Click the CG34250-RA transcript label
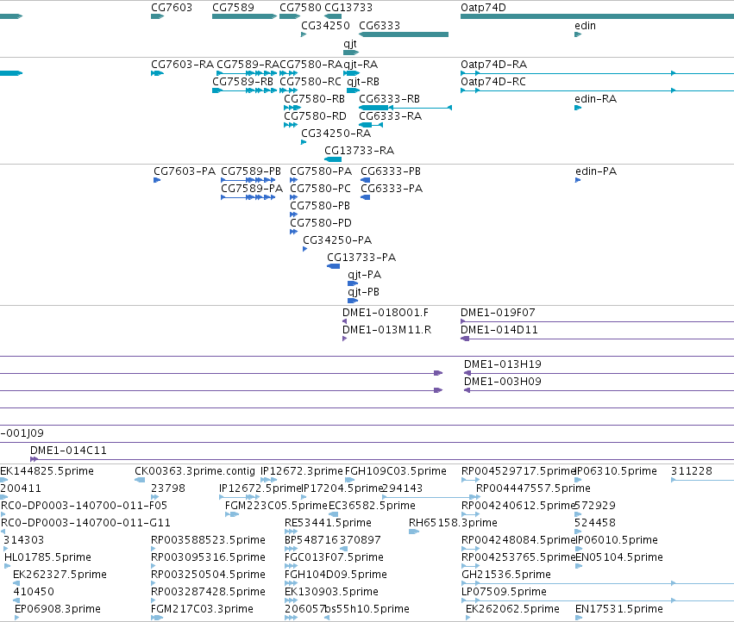This screenshot has height=622, width=734. coord(336,134)
